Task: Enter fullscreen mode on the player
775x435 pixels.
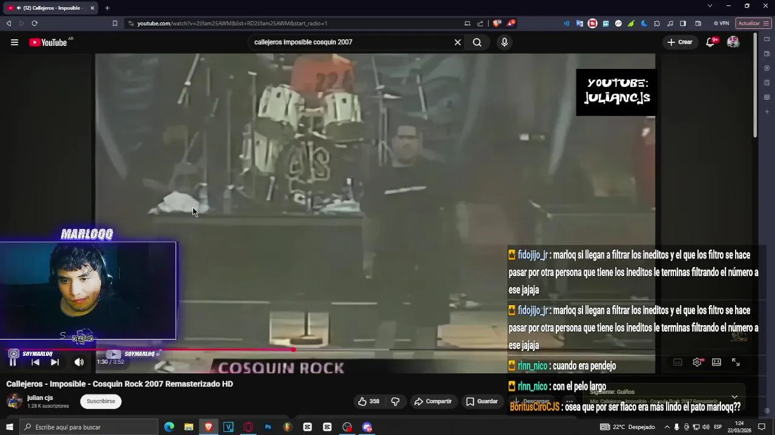Action: coord(736,362)
